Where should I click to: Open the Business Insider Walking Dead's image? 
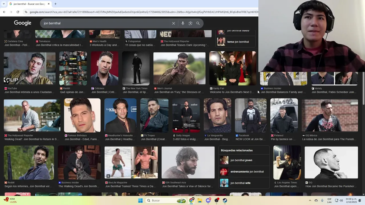(79, 163)
